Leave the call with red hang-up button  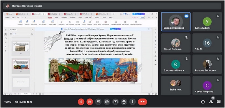tap(143, 102)
